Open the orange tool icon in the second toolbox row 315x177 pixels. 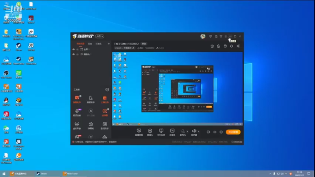click(105, 112)
